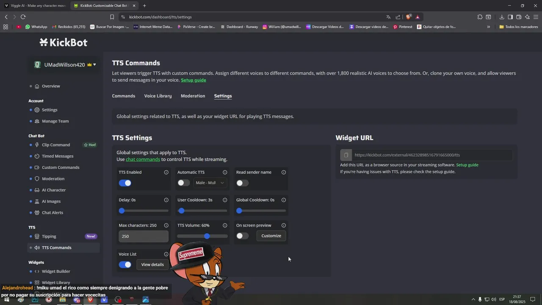Disable the TTS Enabled toggle
Screen dimensions: 542x305
(x=125, y=183)
